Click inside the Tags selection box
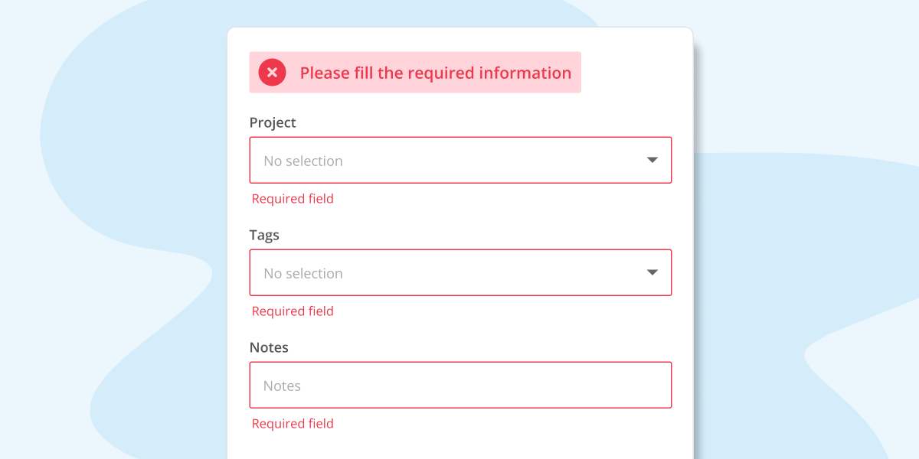 tap(460, 272)
